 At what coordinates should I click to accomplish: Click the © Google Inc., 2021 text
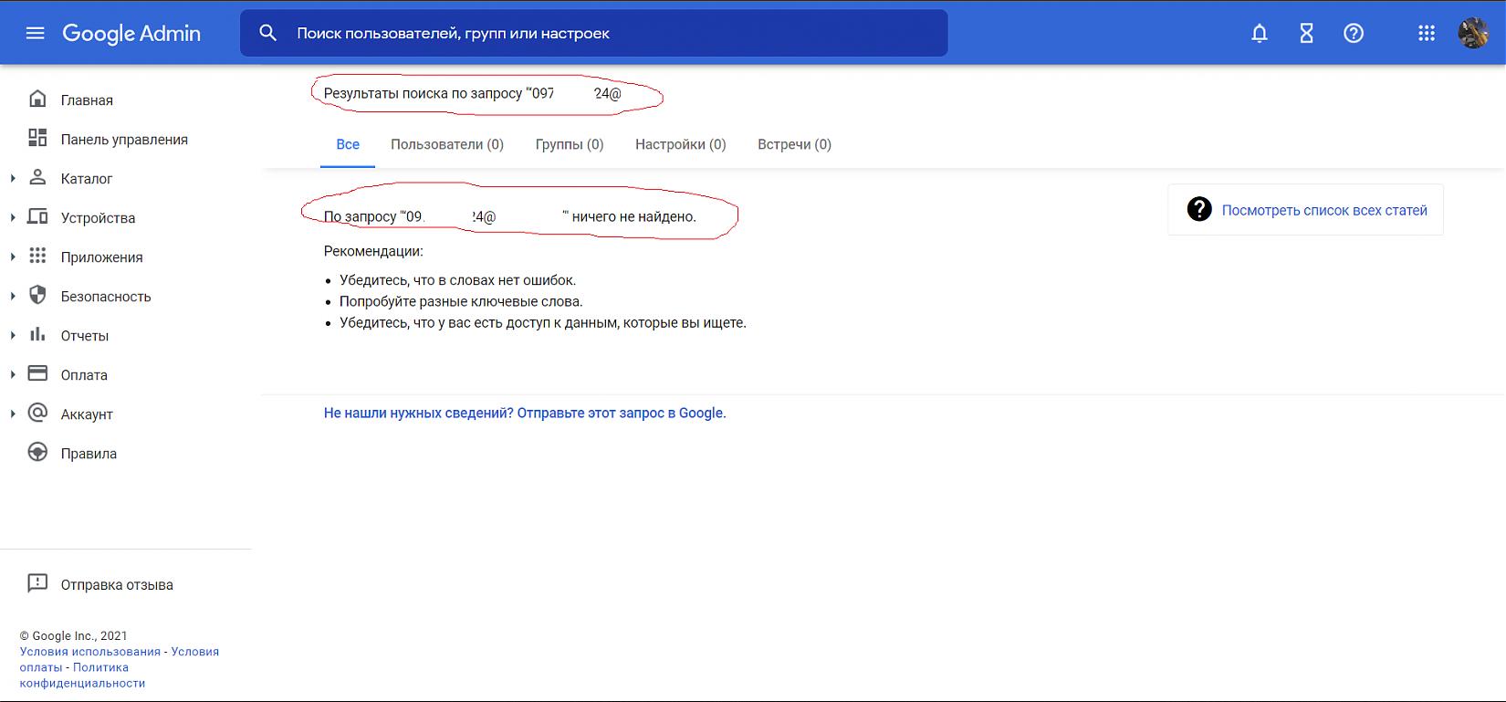click(x=74, y=636)
